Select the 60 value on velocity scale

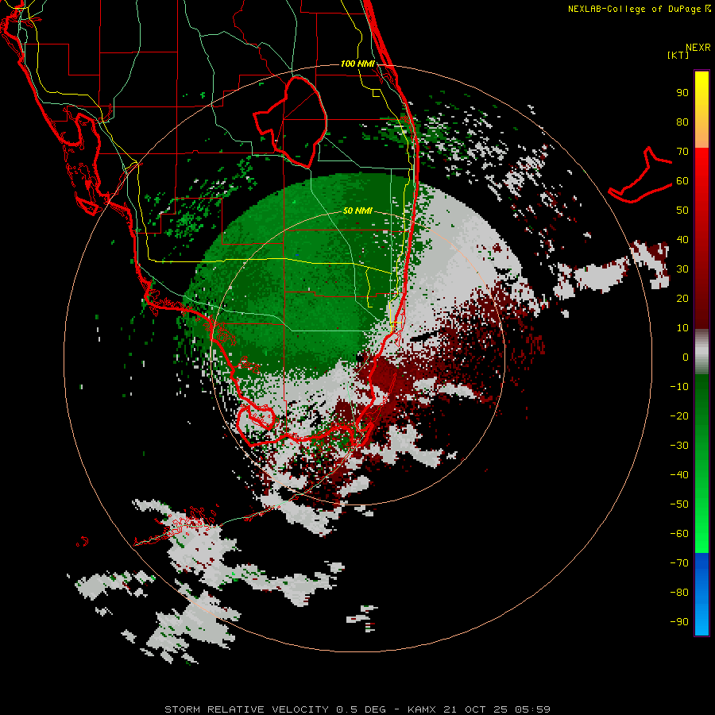[x=682, y=180]
